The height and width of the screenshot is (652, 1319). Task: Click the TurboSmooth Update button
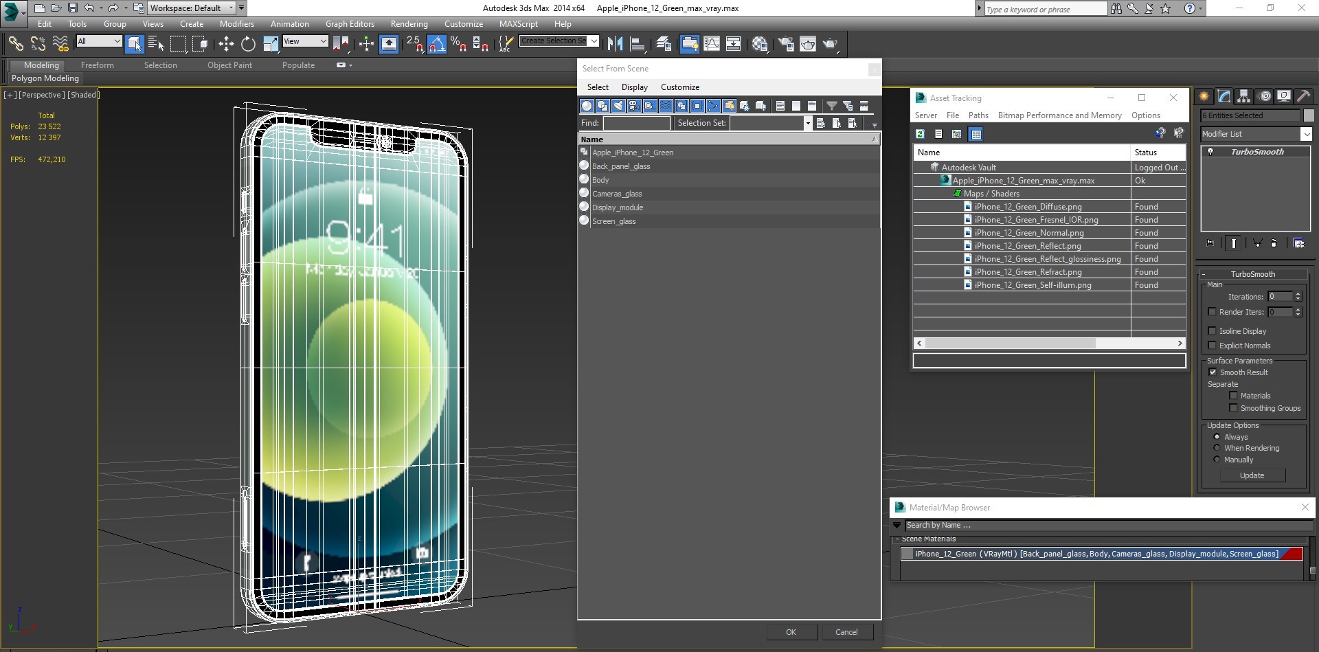click(1252, 475)
